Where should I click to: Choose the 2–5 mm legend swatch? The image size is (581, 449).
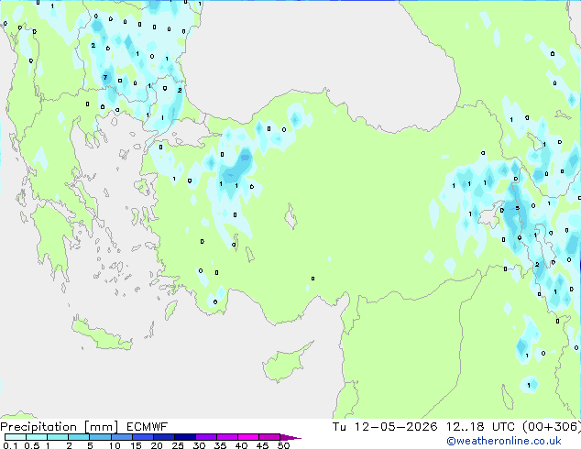tap(79, 437)
